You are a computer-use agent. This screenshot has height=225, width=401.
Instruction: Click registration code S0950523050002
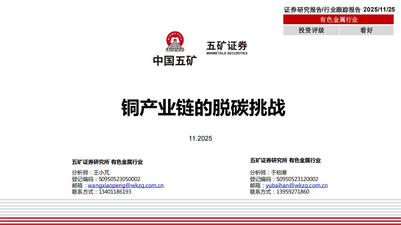(x=119, y=179)
